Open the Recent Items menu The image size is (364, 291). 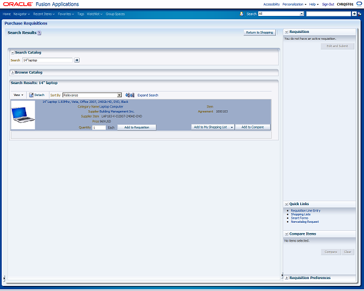point(44,14)
